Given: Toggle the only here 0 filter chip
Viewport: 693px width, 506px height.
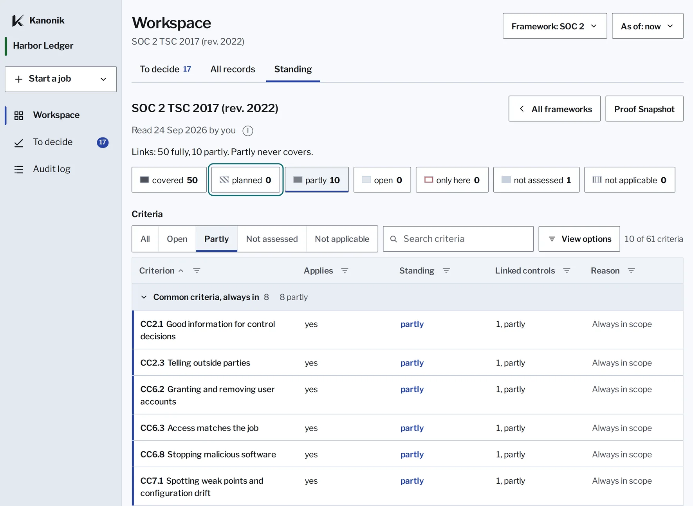Looking at the screenshot, I should click(452, 180).
